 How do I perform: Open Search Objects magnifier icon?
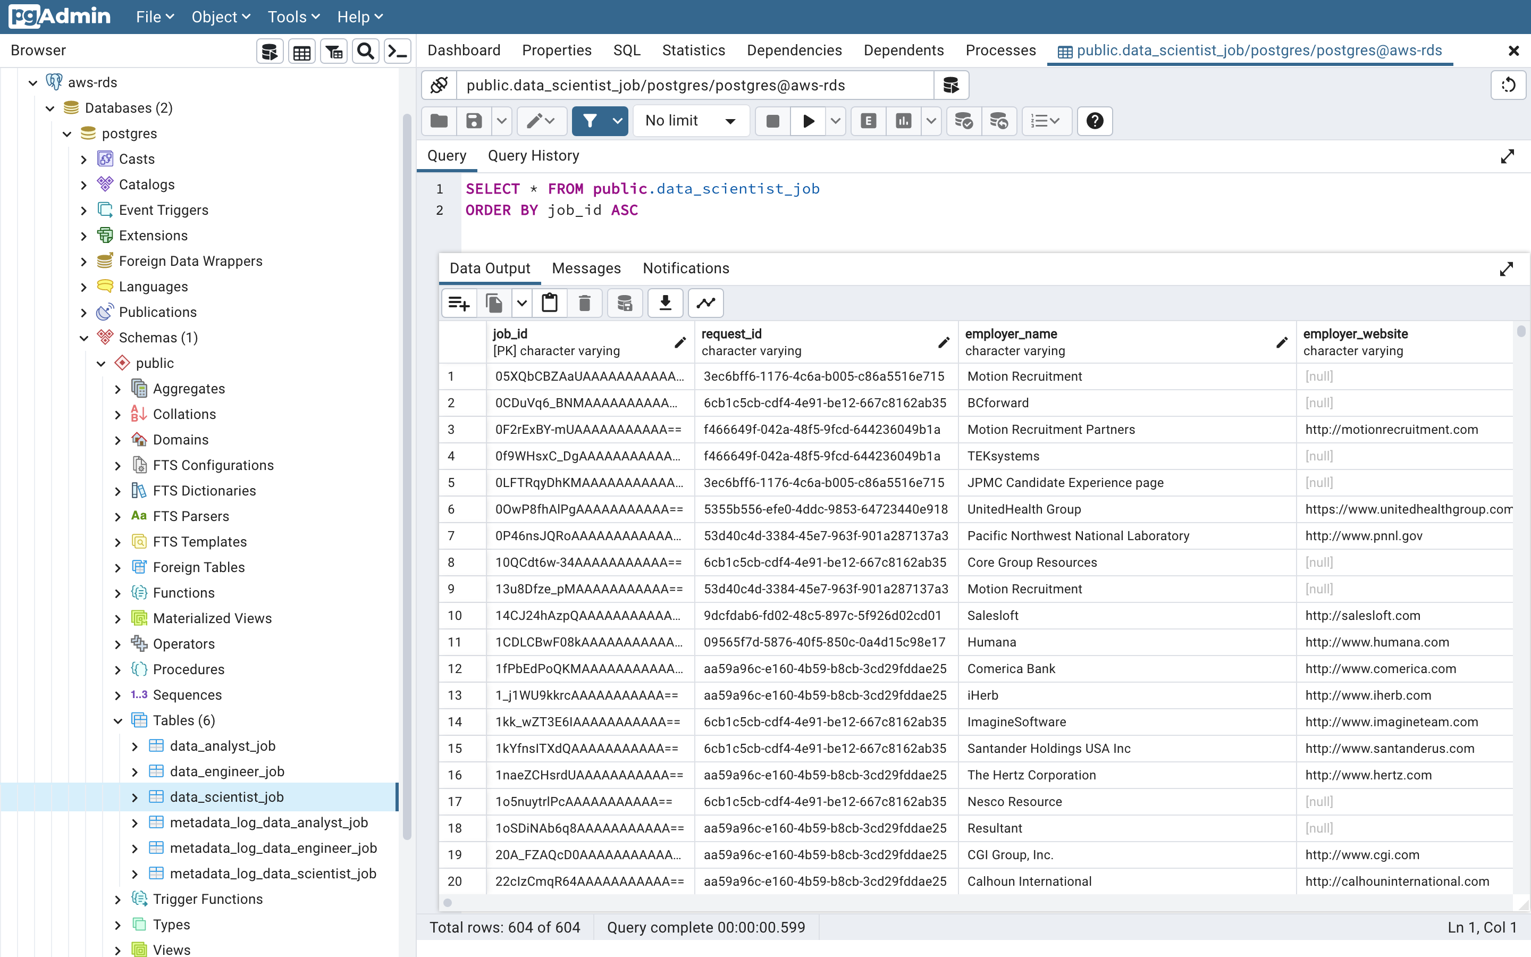pos(365,51)
